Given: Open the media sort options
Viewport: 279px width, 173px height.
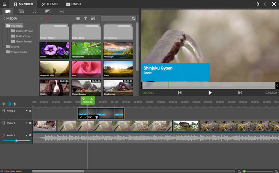Looking at the screenshot, I should 93,19.
